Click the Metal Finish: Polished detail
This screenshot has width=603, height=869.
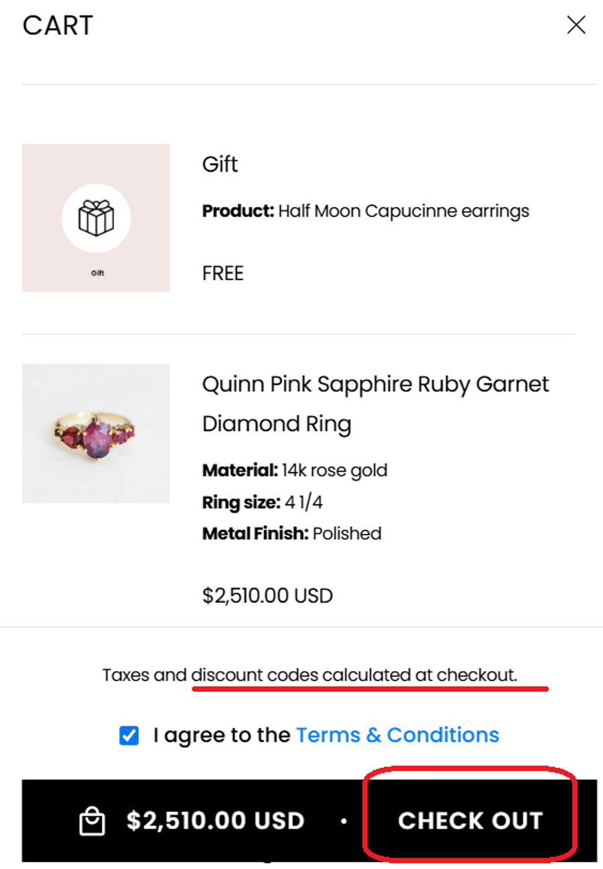291,534
